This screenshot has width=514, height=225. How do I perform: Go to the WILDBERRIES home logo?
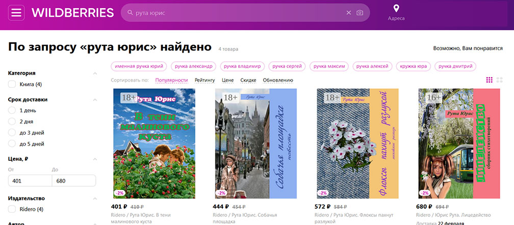tap(73, 13)
